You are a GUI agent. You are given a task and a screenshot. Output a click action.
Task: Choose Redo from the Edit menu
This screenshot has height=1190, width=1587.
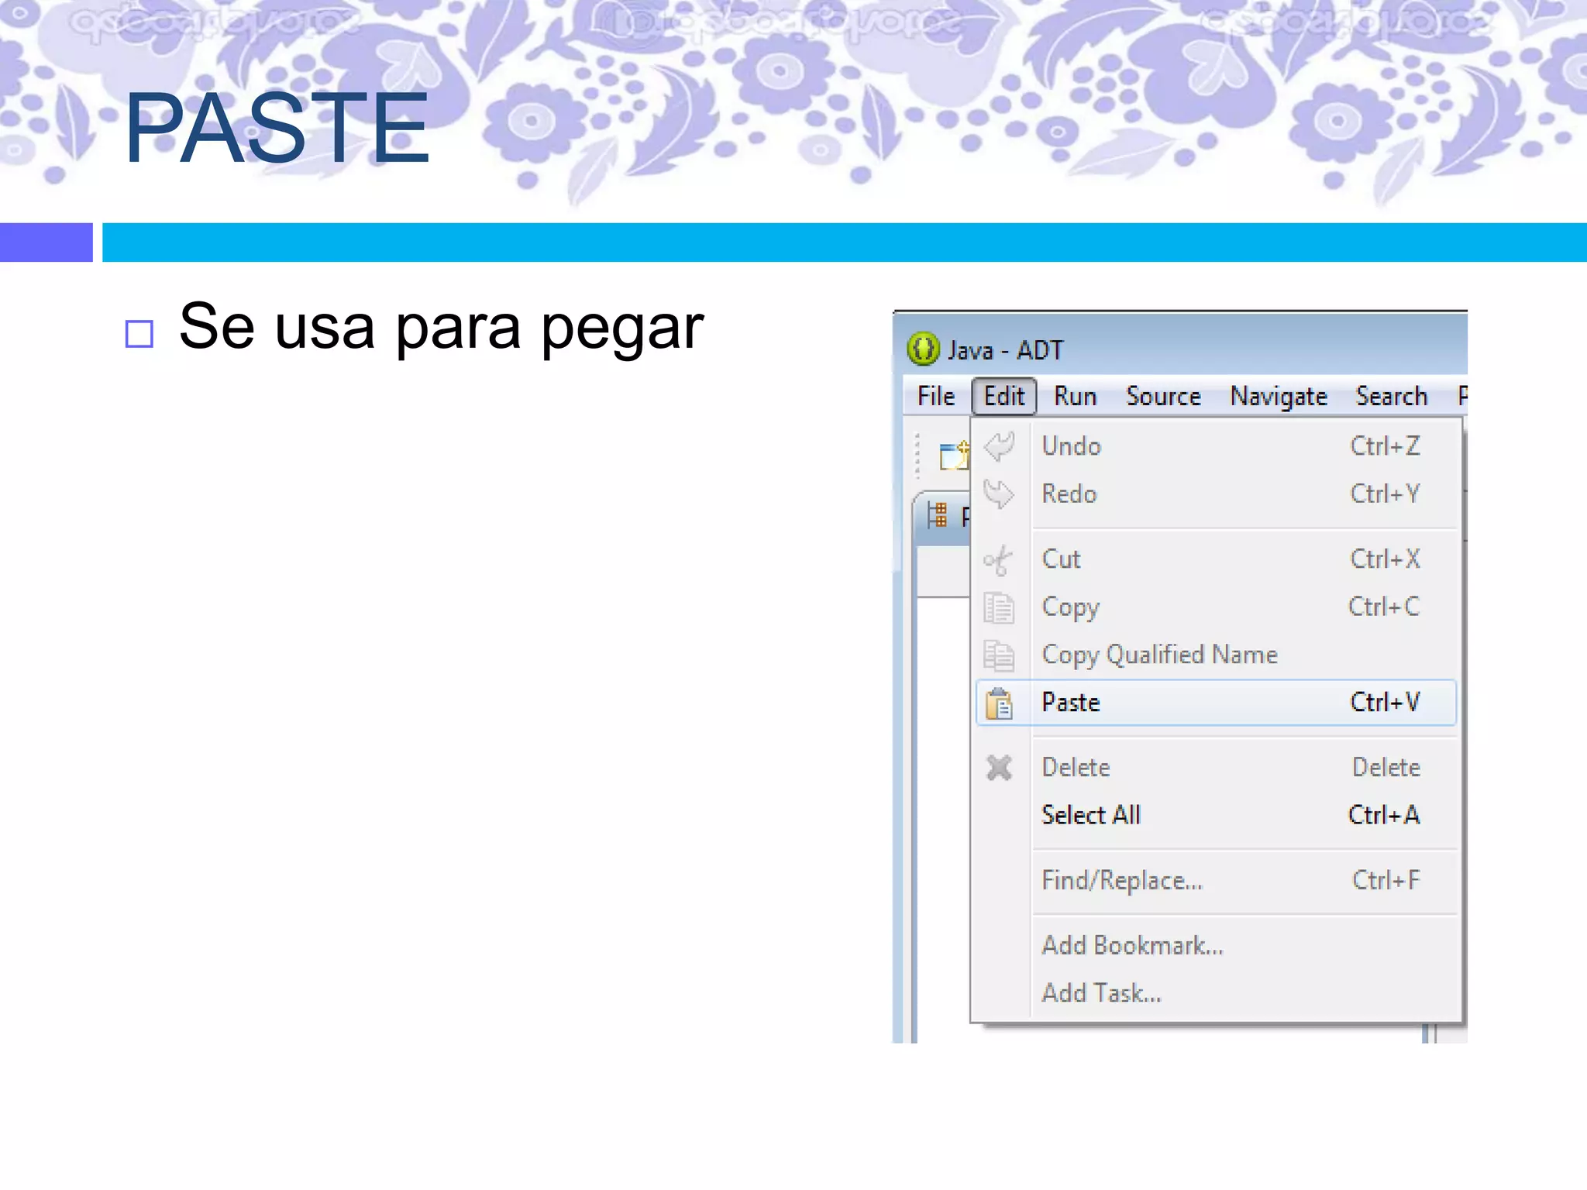click(x=1217, y=494)
